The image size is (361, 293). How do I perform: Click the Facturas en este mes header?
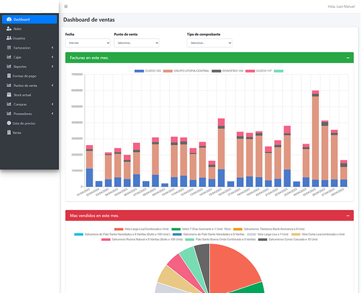(209, 58)
